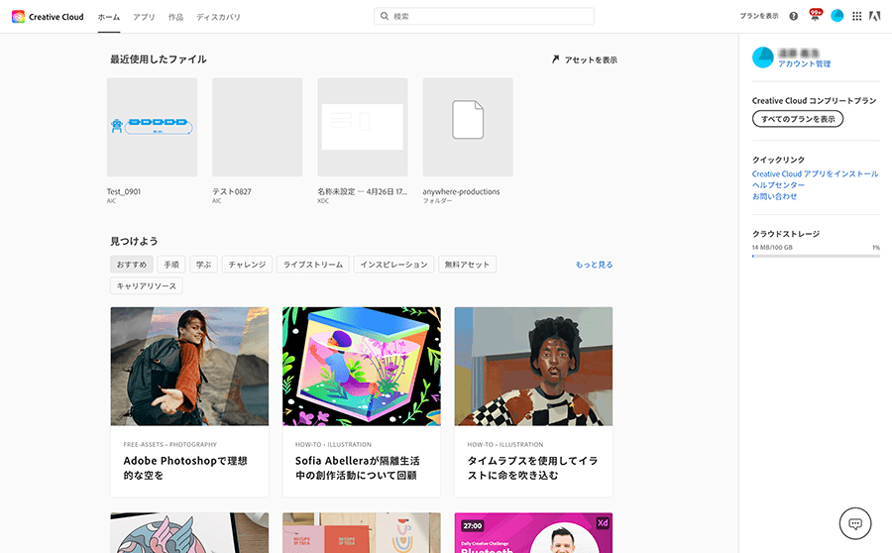Image resolution: width=892 pixels, height=553 pixels.
Task: Select the ライブストリーム filter chip
Action: pyautogui.click(x=313, y=265)
